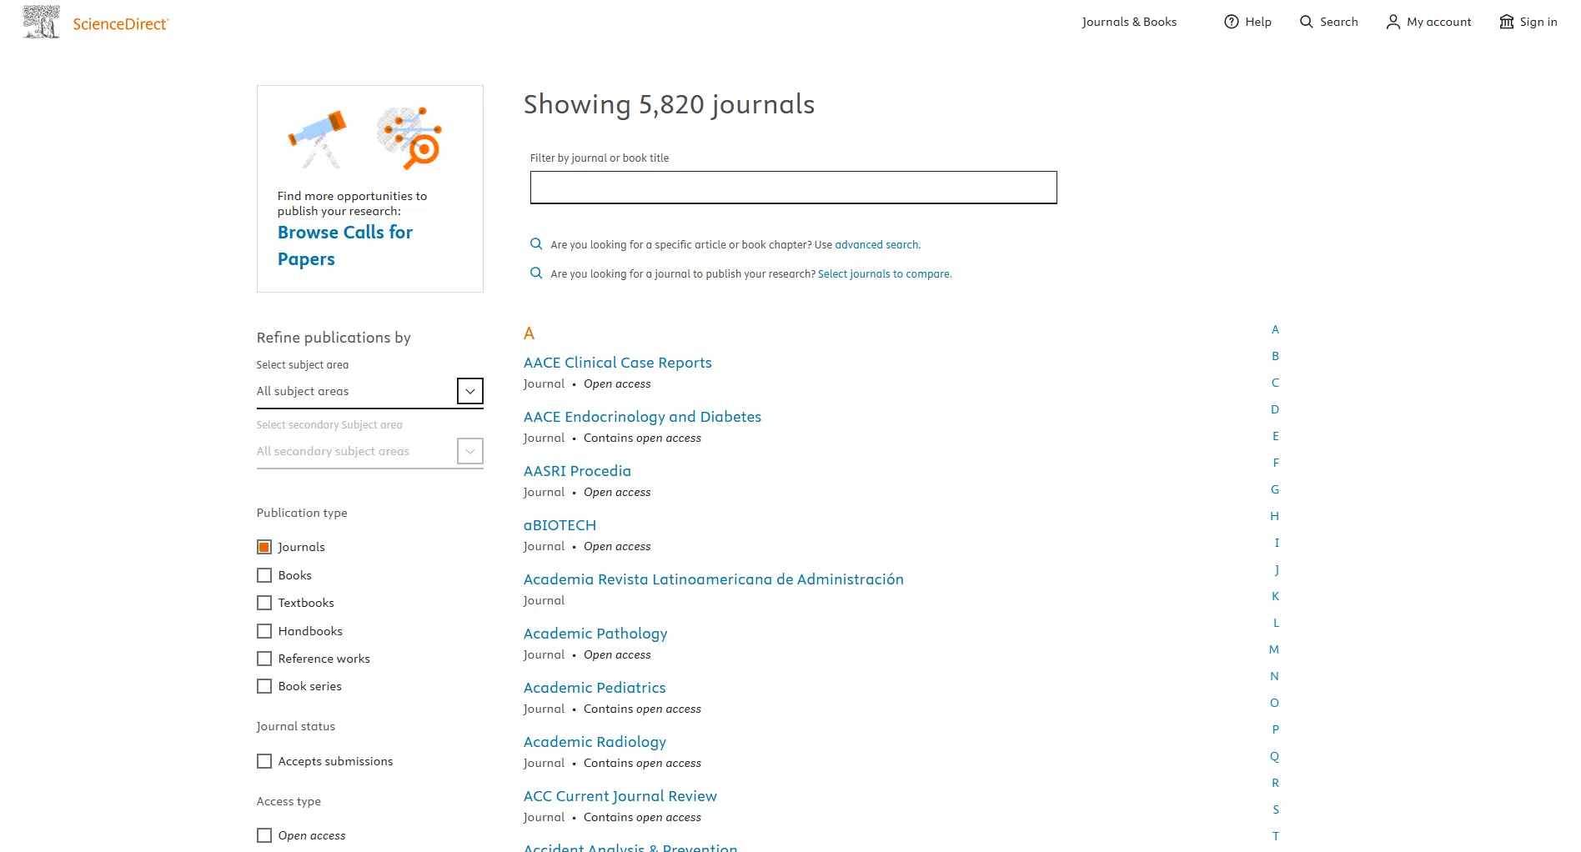The width and height of the screenshot is (1581, 852).
Task: Open Browse Calls for Papers
Action: (x=344, y=245)
